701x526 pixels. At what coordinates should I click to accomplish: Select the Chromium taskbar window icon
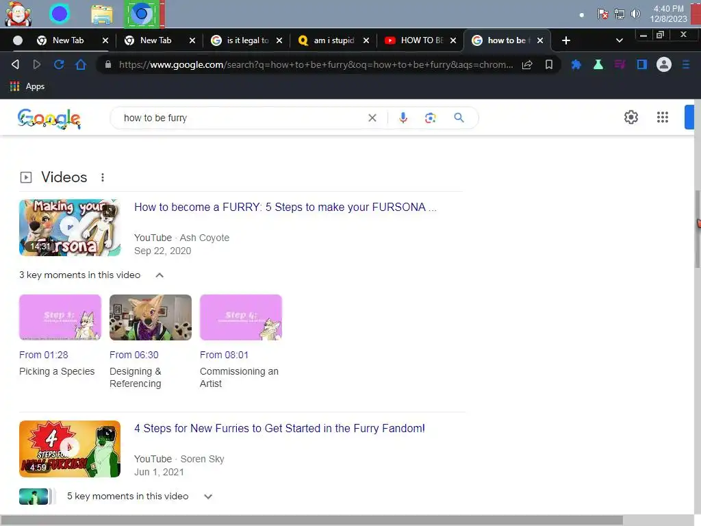pyautogui.click(x=142, y=14)
